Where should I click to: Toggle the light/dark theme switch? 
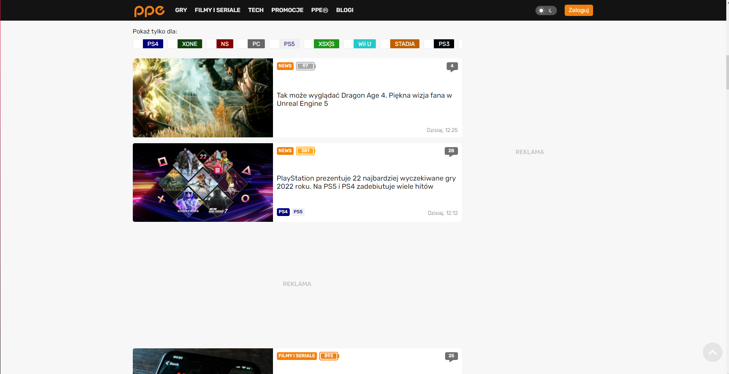point(546,11)
